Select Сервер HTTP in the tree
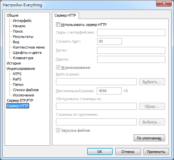Viewport: 174px width, 160px height. pos(18,106)
